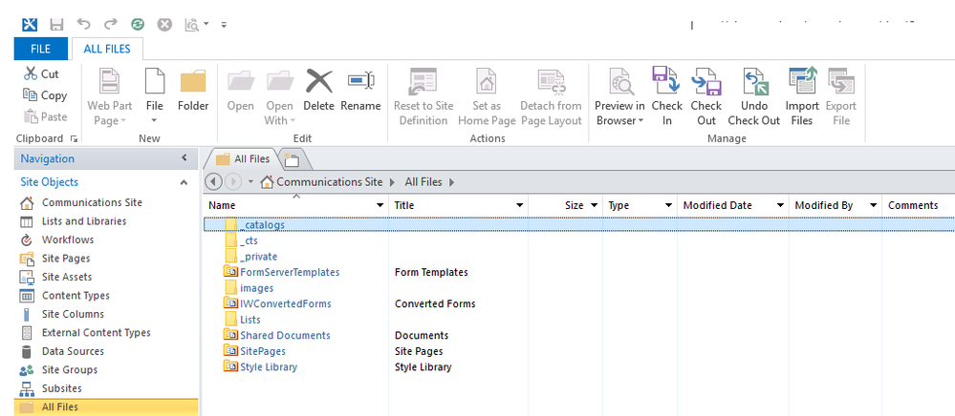Open Subsites in navigation

(x=61, y=388)
